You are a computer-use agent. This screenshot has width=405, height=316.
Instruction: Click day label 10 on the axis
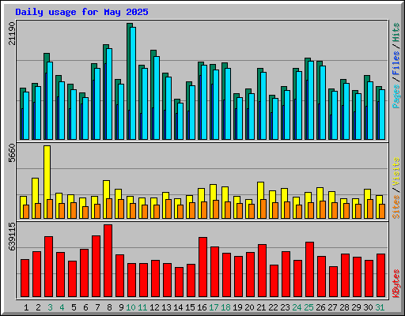tap(131, 307)
